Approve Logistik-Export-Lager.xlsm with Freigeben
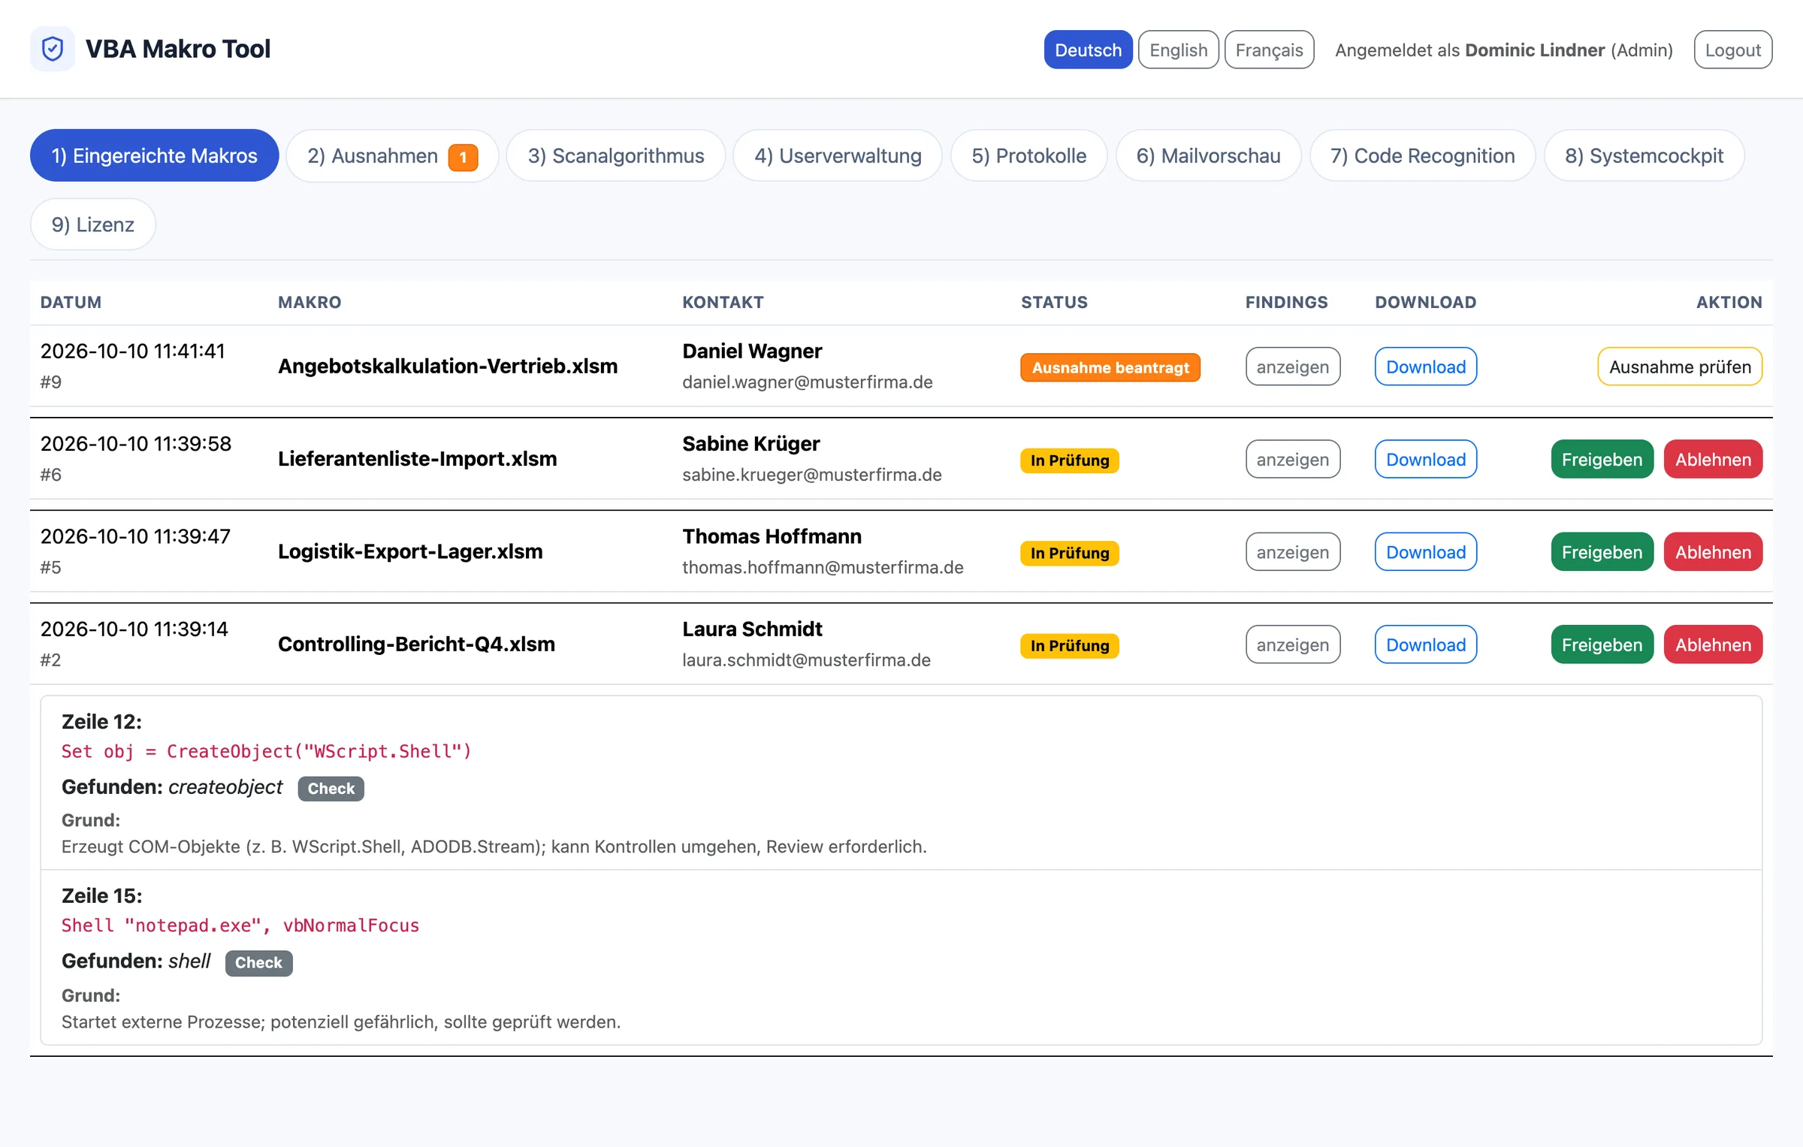 click(x=1602, y=552)
